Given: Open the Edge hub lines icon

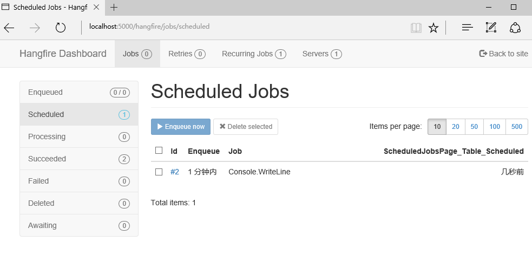Looking at the screenshot, I should tap(468, 28).
